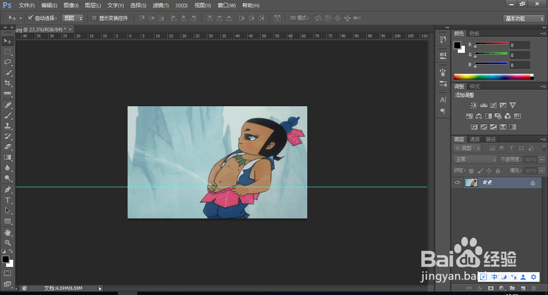Switch to the 样式 tab
The image size is (548, 295).
475,87
